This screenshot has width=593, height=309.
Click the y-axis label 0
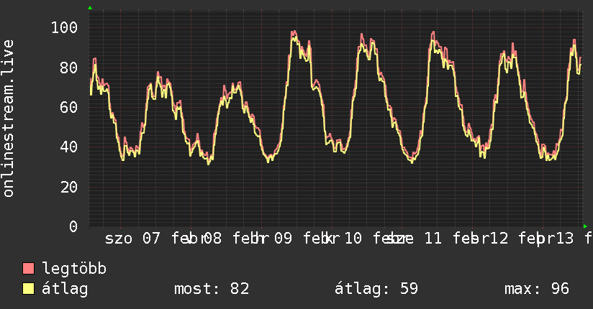(x=73, y=226)
